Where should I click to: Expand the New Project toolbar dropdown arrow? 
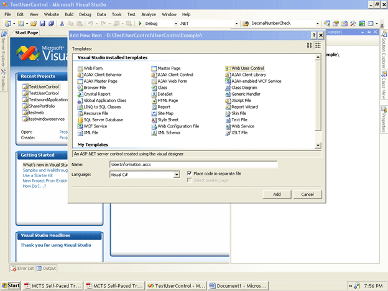click(14, 24)
